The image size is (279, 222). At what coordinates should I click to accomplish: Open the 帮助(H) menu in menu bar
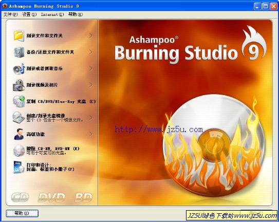click(76, 14)
